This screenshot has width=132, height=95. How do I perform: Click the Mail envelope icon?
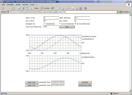pos(58,8)
